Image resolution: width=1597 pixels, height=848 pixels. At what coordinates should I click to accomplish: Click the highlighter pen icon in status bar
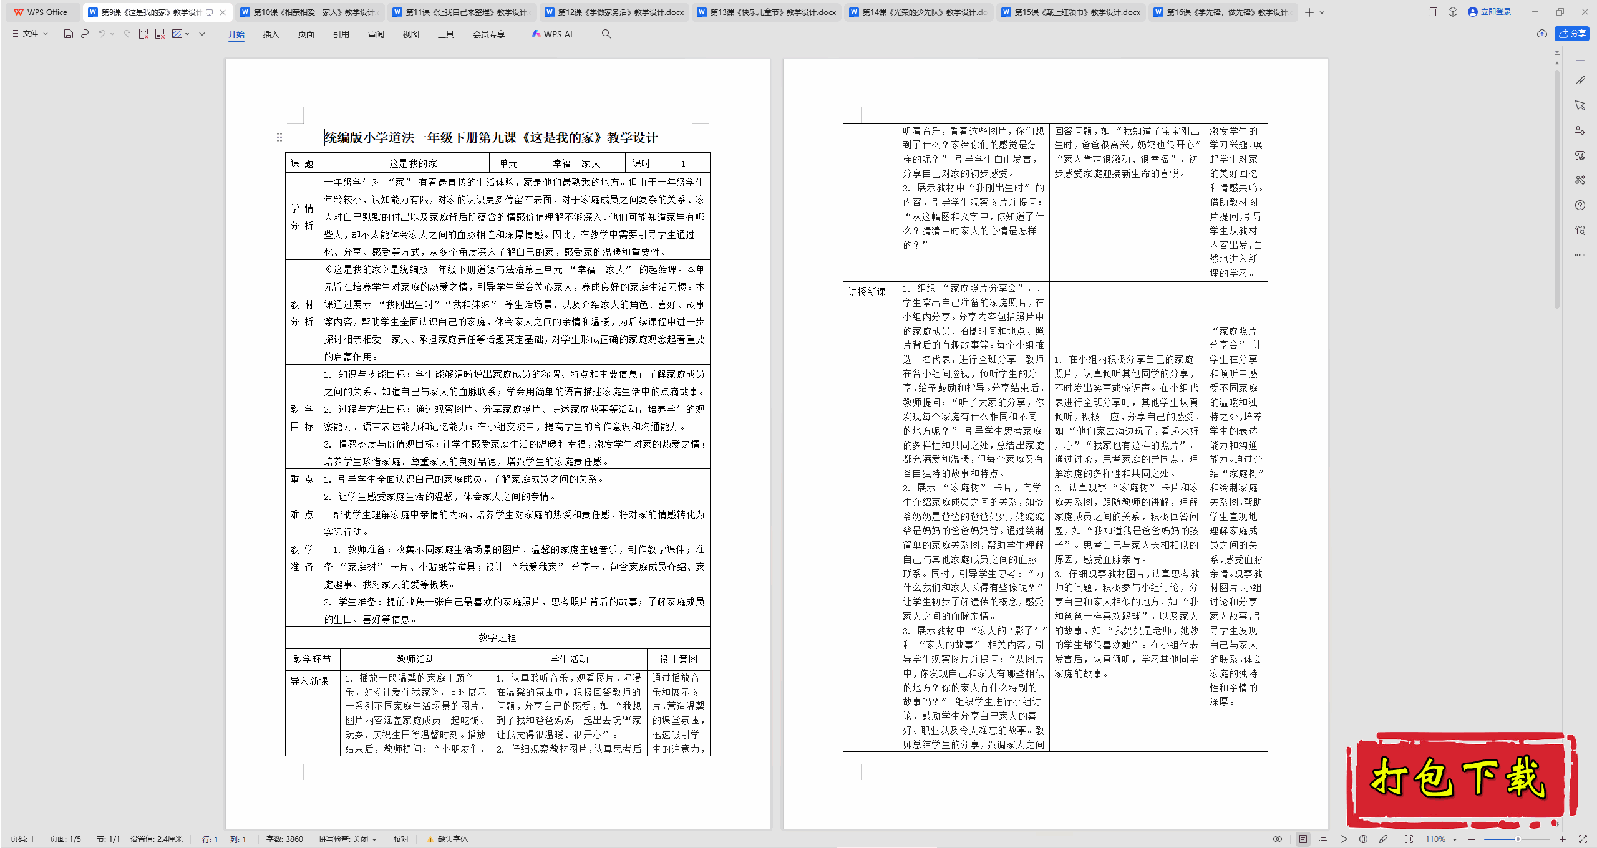(x=1383, y=839)
